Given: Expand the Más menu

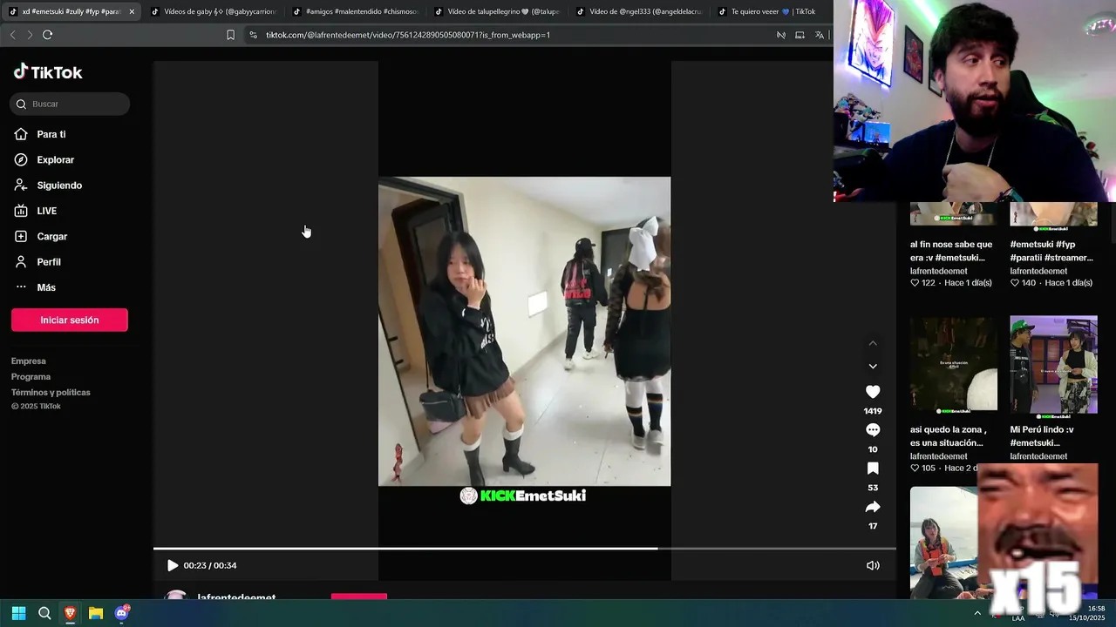Looking at the screenshot, I should (35, 287).
